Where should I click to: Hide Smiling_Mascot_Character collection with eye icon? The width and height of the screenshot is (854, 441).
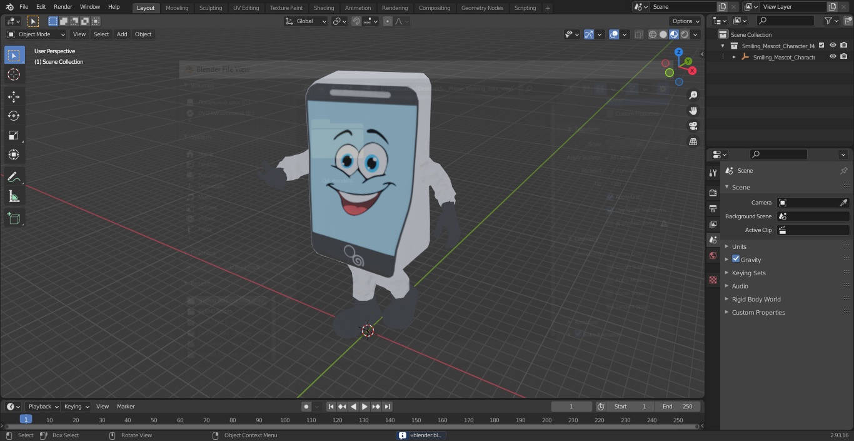click(833, 46)
